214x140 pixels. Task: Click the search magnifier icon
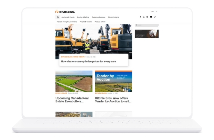[136, 25]
